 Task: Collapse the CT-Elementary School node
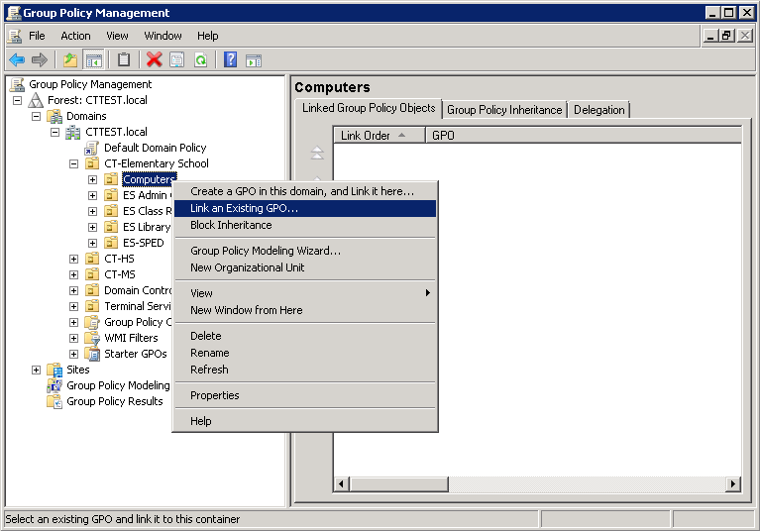74,163
